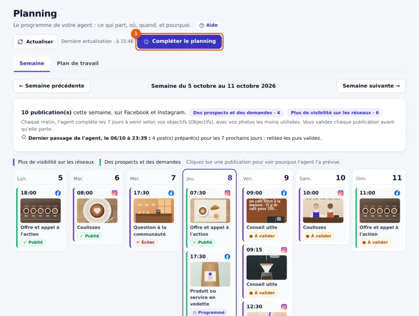The image size is (419, 316).
Task: Click the 12:30 time on Friday's third post
Action: [x=254, y=307]
